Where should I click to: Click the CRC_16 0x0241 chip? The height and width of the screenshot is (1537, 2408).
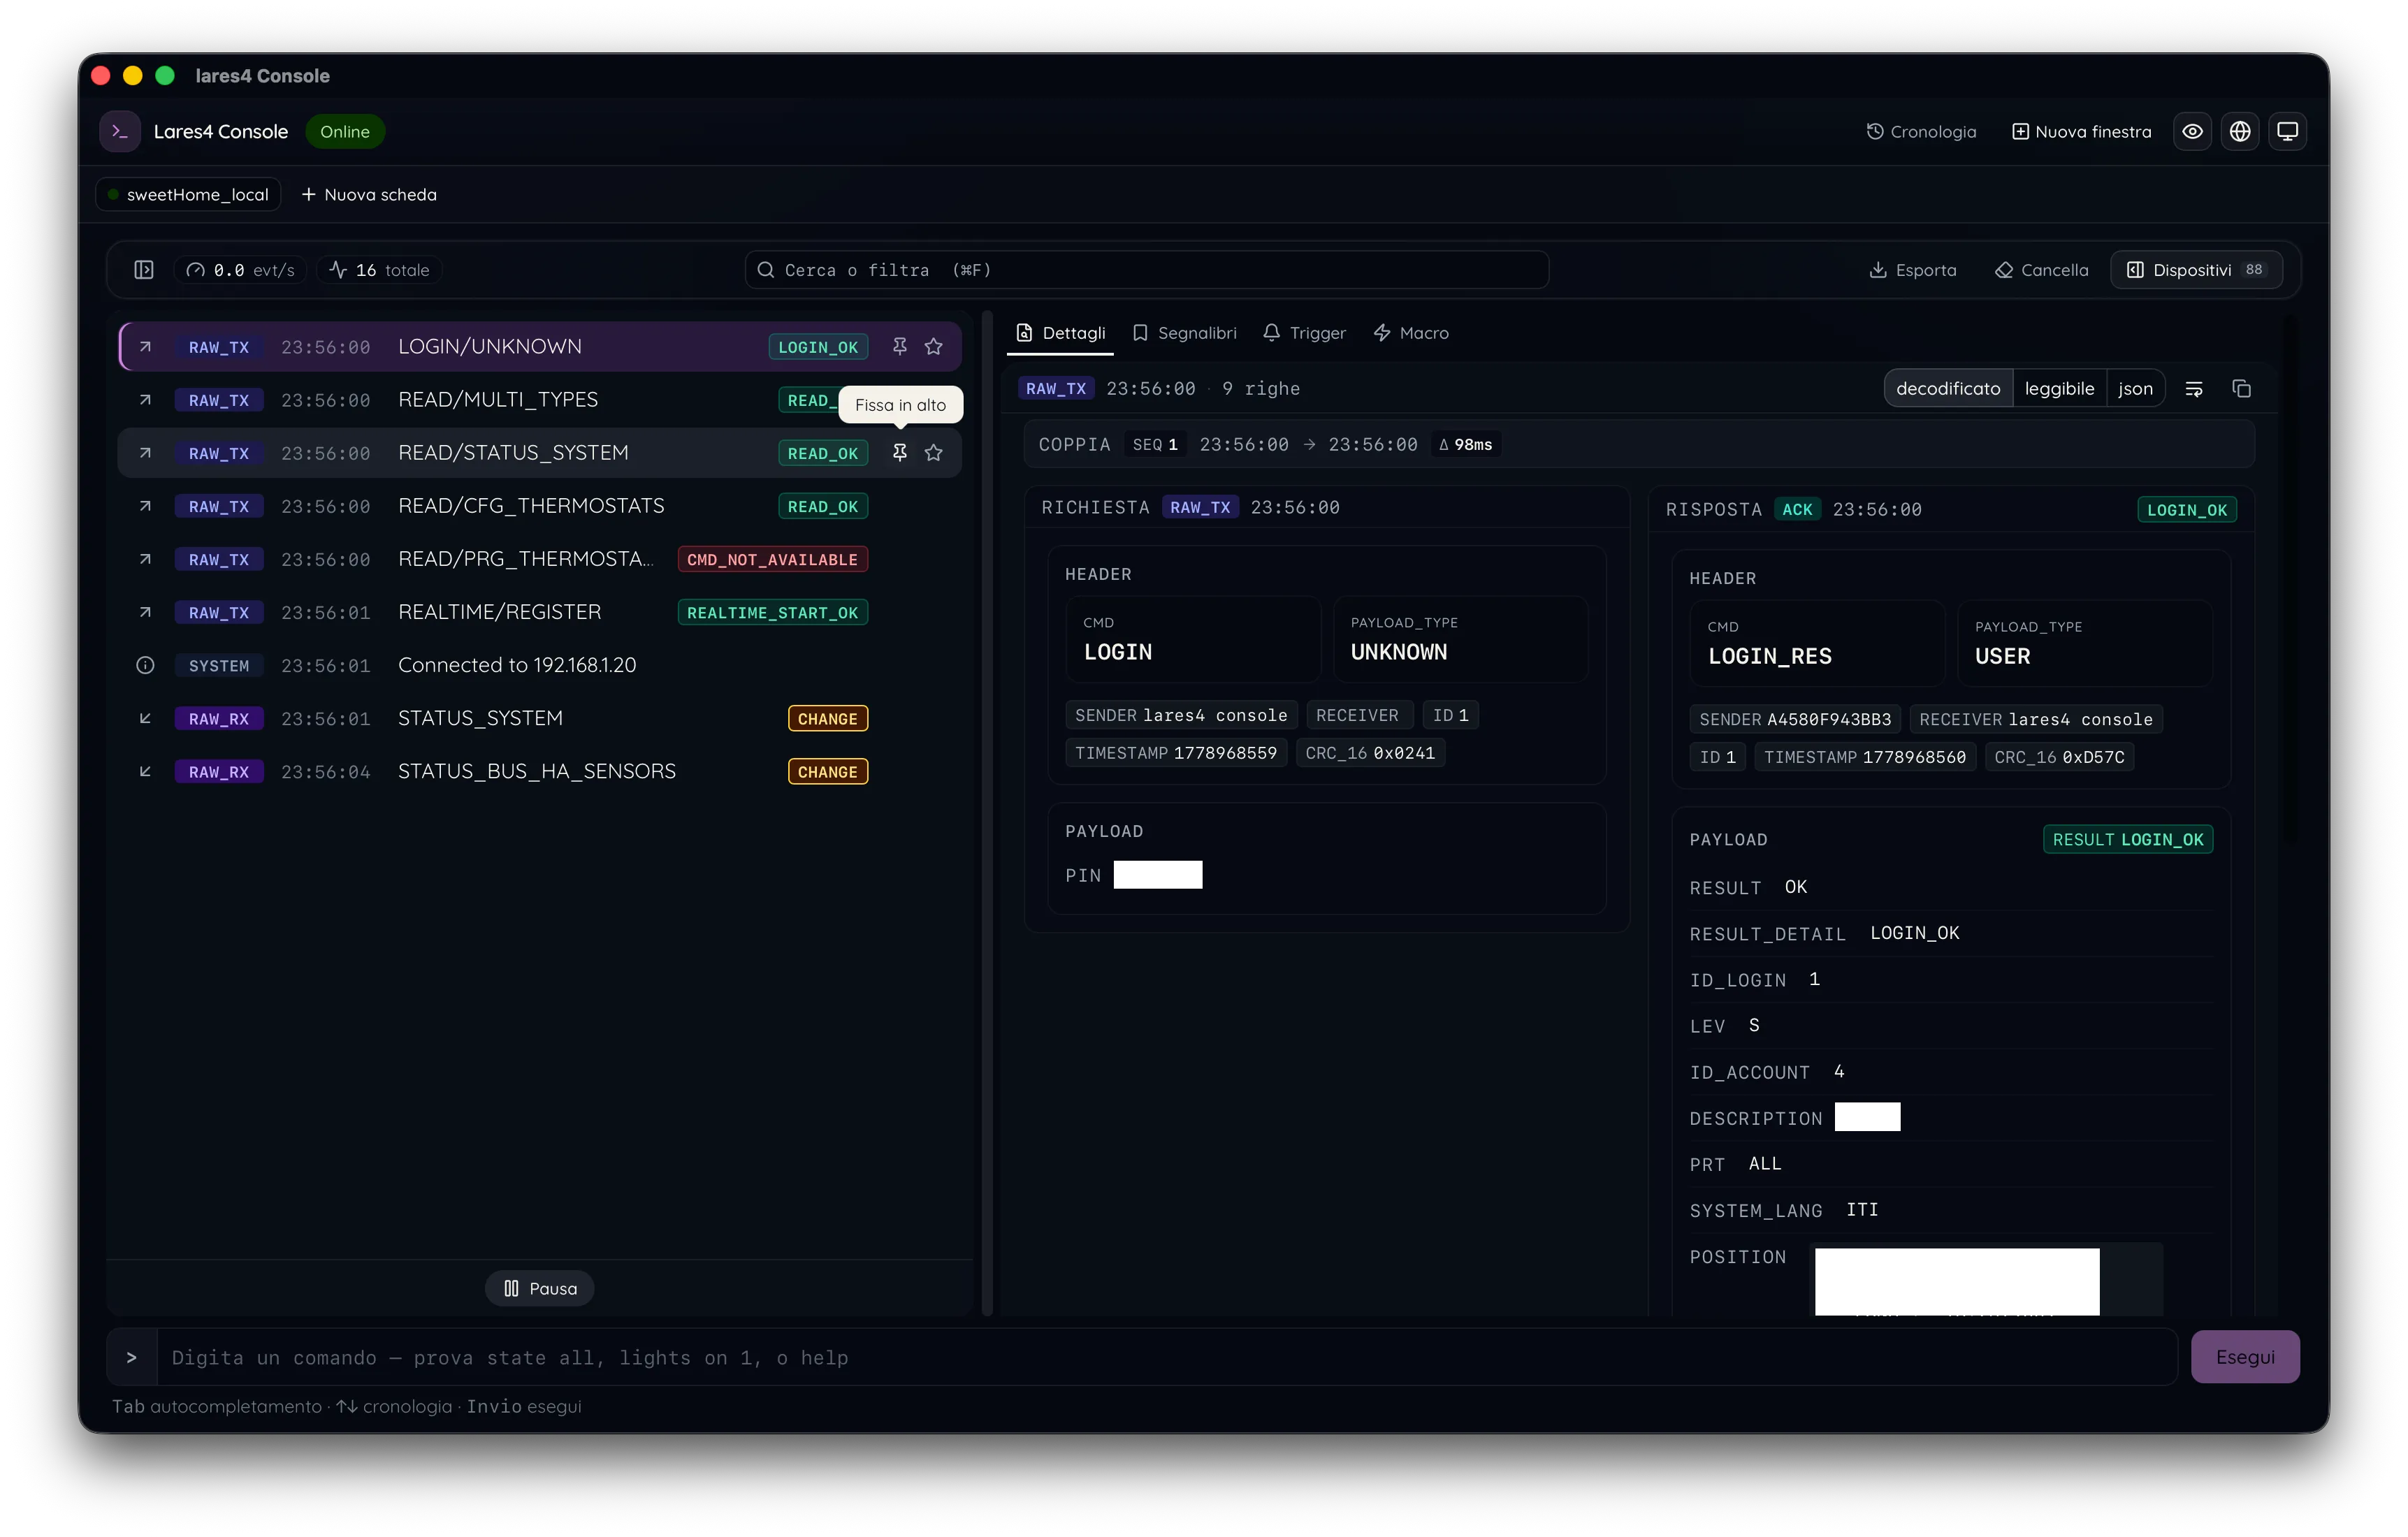(x=1370, y=753)
